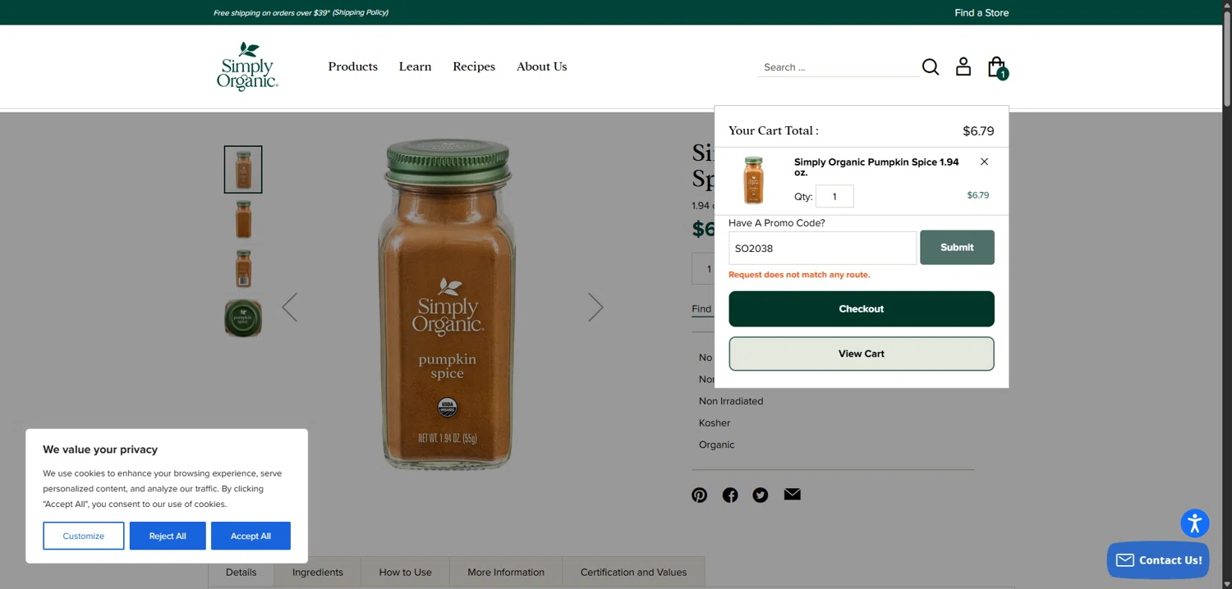
Task: Switch to the Details tab
Action: (241, 572)
